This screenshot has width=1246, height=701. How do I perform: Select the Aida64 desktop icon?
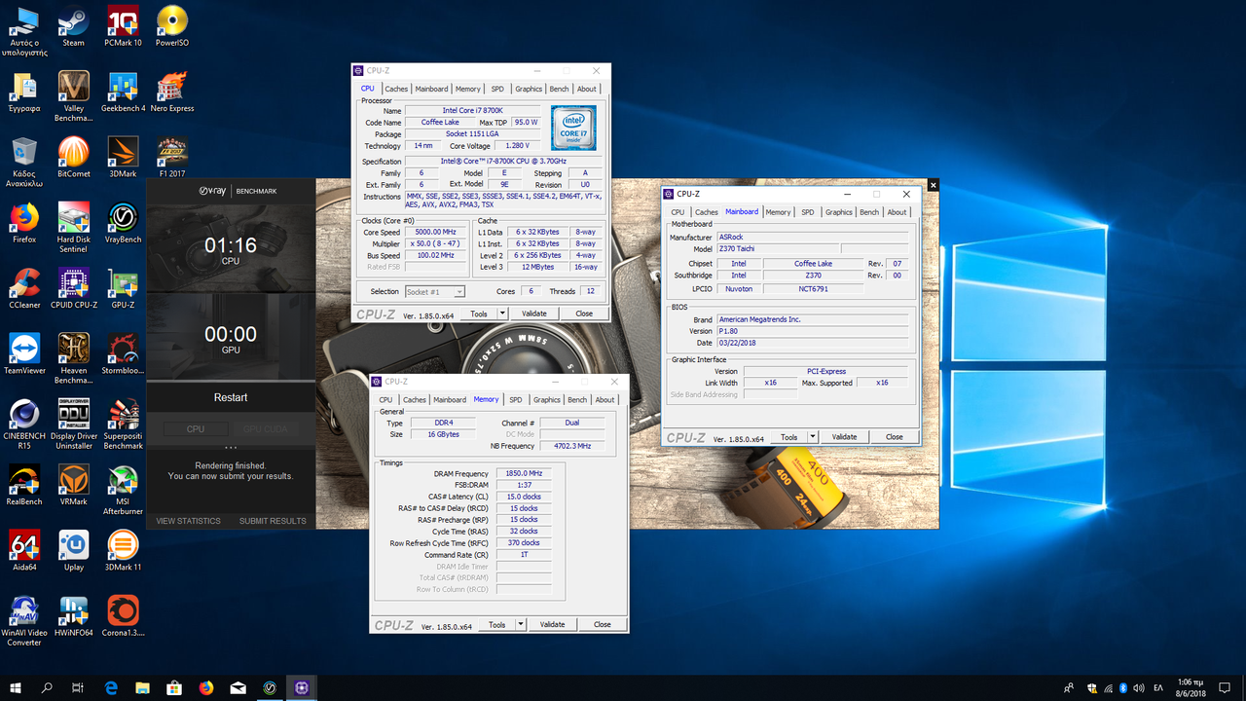[x=24, y=548]
